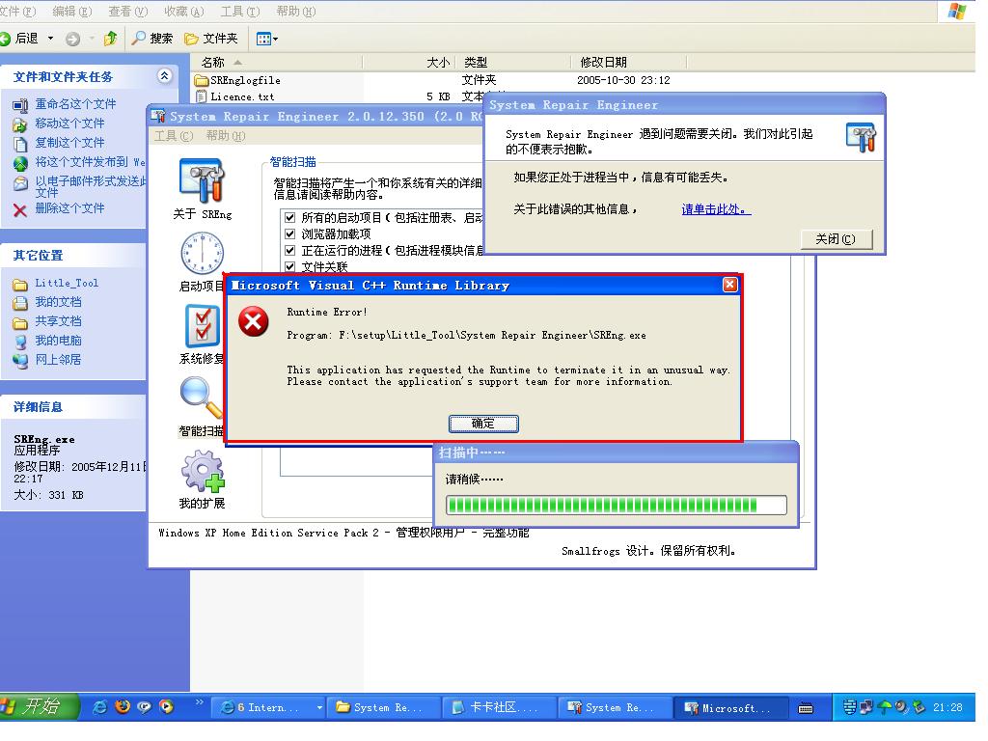Image resolution: width=988 pixels, height=741 pixels.
Task: Click 关闭(C) in crash report dialog
Action: point(837,239)
